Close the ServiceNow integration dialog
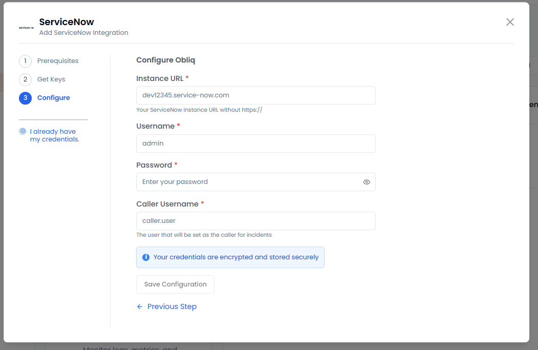 [510, 22]
